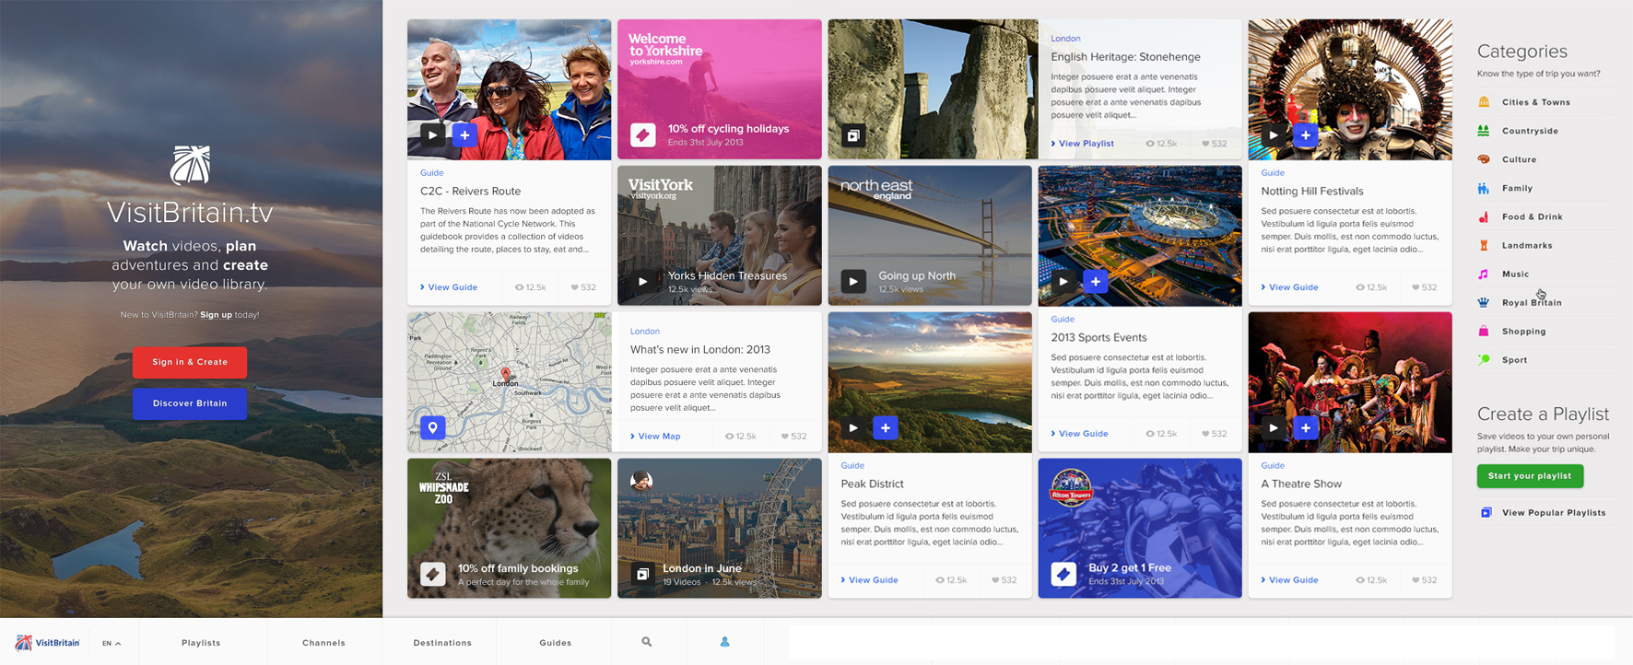Open the Stonehenge playlist stack icon
The height and width of the screenshot is (665, 1633).
pyautogui.click(x=853, y=135)
